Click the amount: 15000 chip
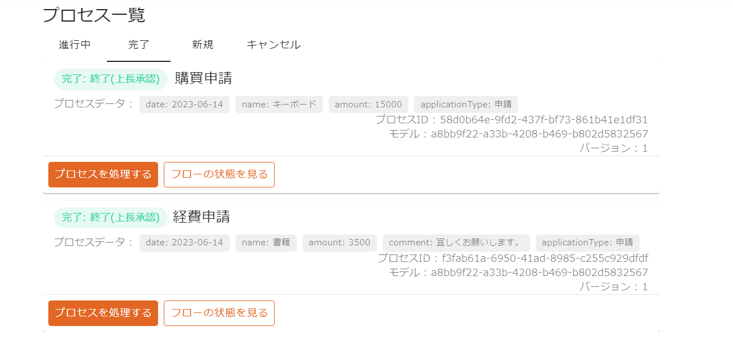Viewport: 733px width, 355px height. point(368,105)
